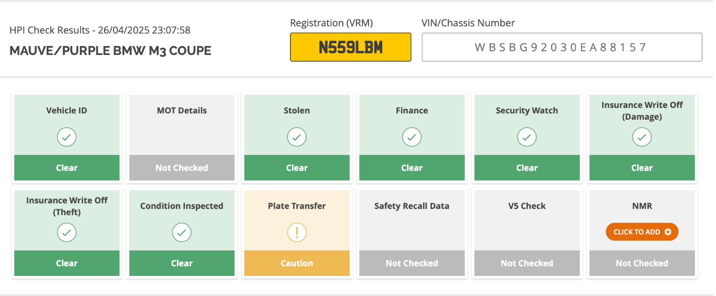Click the Insurance Write Off (Damage) checkmark
Image resolution: width=716 pixels, height=296 pixels.
642,137
